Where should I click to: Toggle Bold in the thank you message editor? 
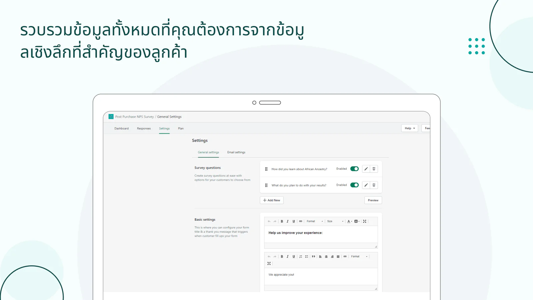pyautogui.click(x=282, y=257)
